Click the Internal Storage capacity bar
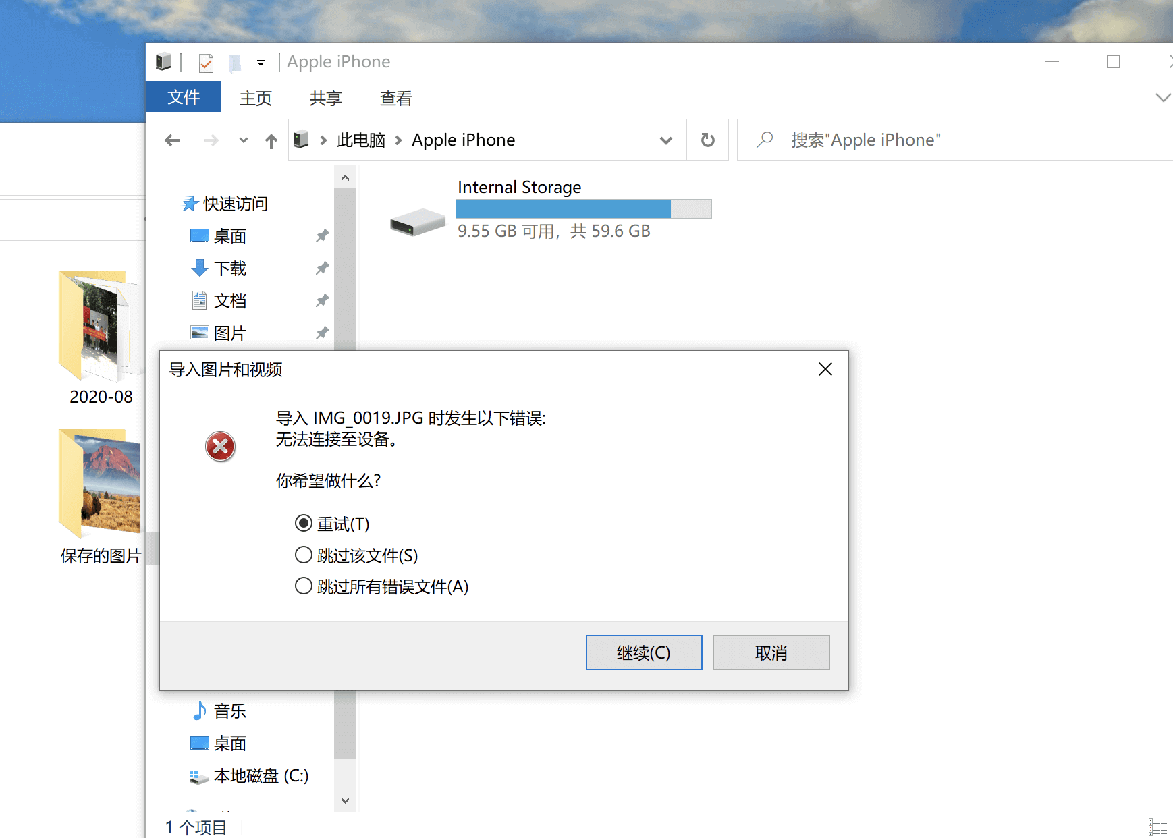Screen dimensions: 1173x838 click(x=584, y=209)
